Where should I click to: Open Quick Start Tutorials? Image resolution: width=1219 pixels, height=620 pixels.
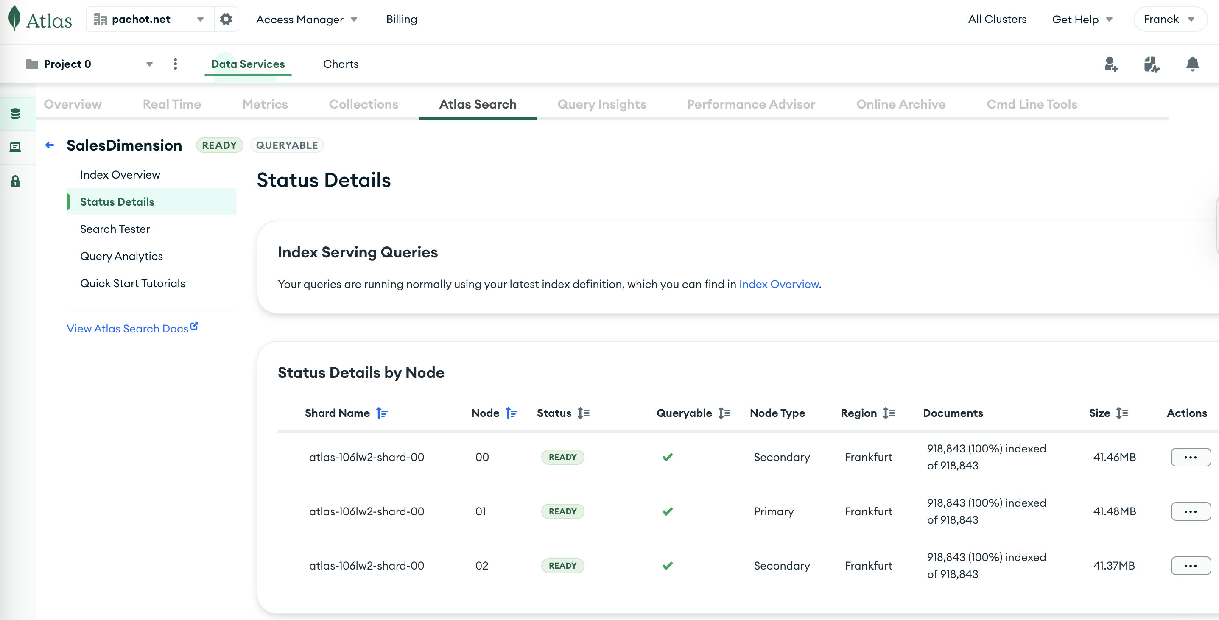click(132, 283)
